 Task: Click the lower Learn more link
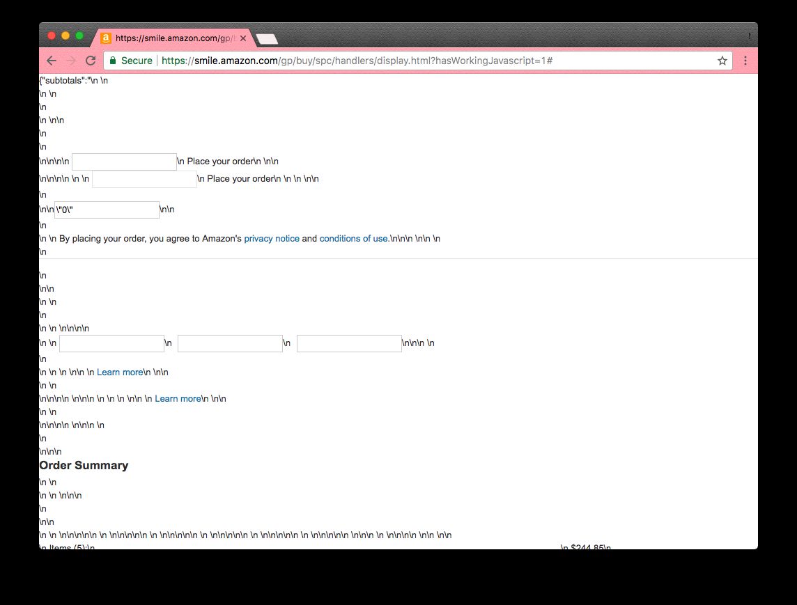[x=177, y=399]
